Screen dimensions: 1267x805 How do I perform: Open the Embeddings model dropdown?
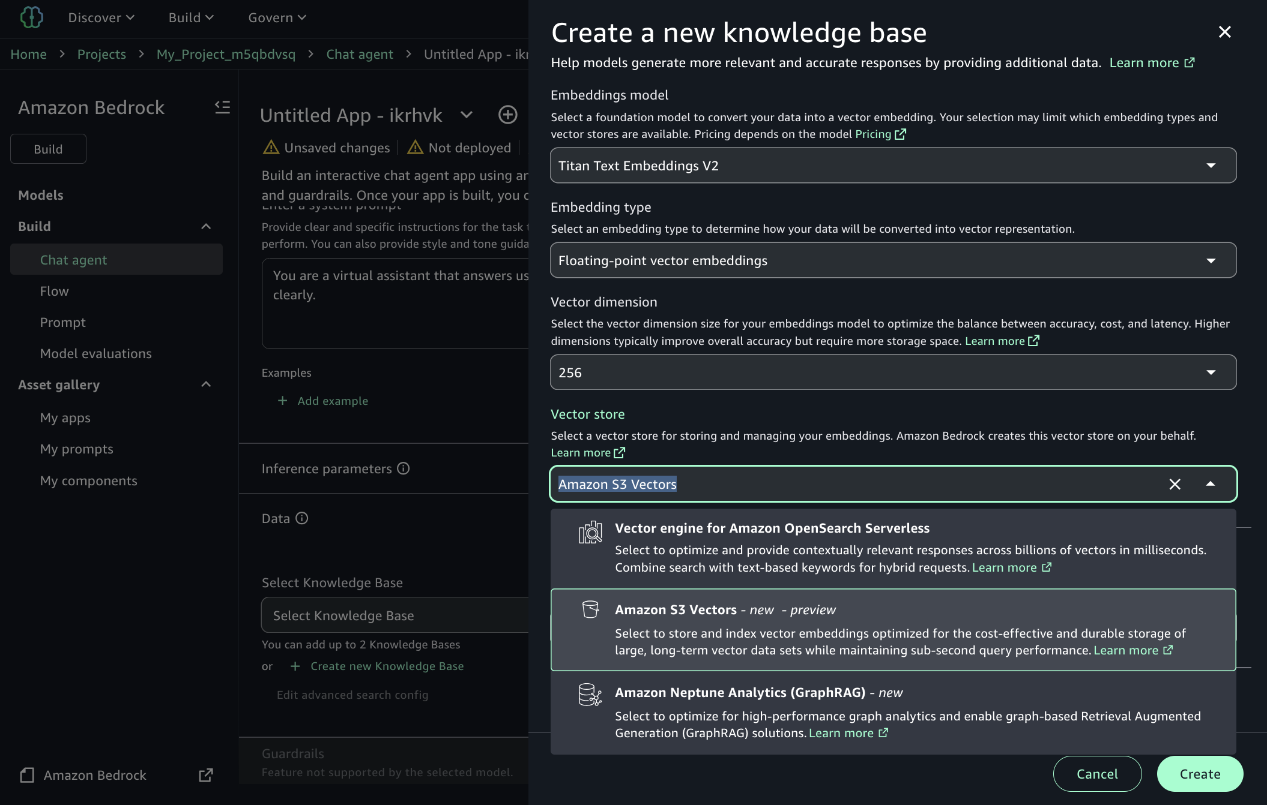[892, 166]
